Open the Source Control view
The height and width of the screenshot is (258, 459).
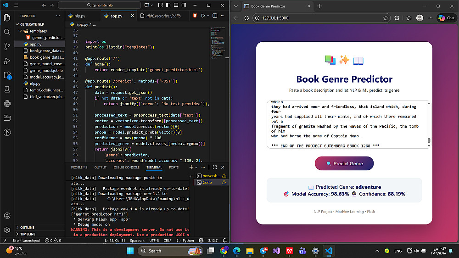click(x=7, y=46)
